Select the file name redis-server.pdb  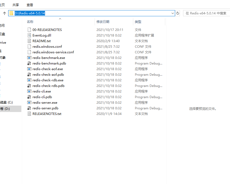[x=46, y=108]
